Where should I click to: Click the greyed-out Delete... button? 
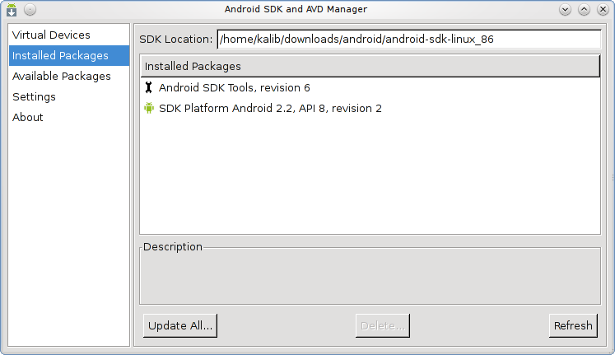point(383,325)
